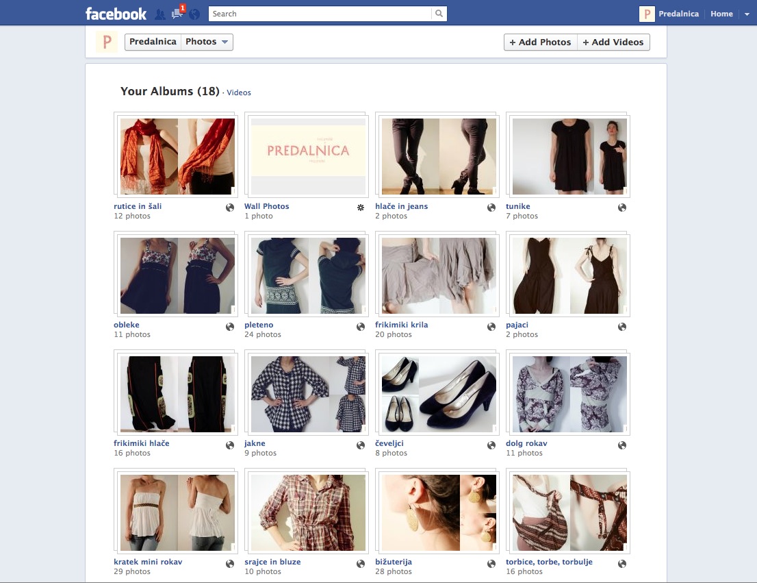
Task: Open privacy selector for pleteno album
Action: pyautogui.click(x=361, y=327)
